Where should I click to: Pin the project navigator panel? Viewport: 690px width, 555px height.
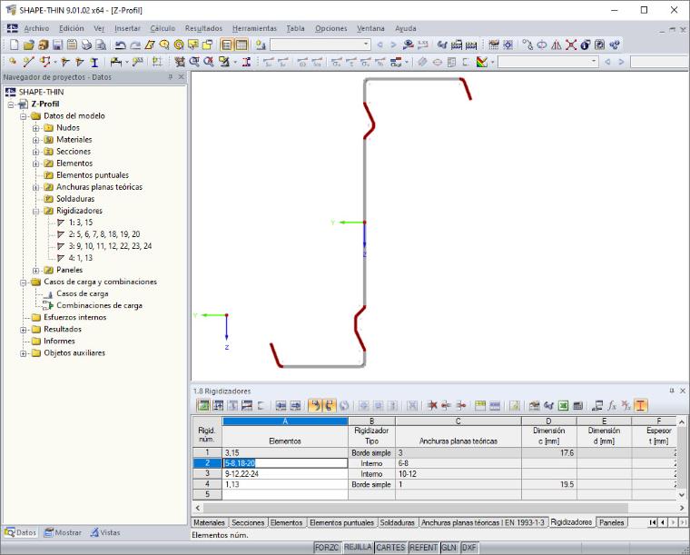tap(171, 77)
